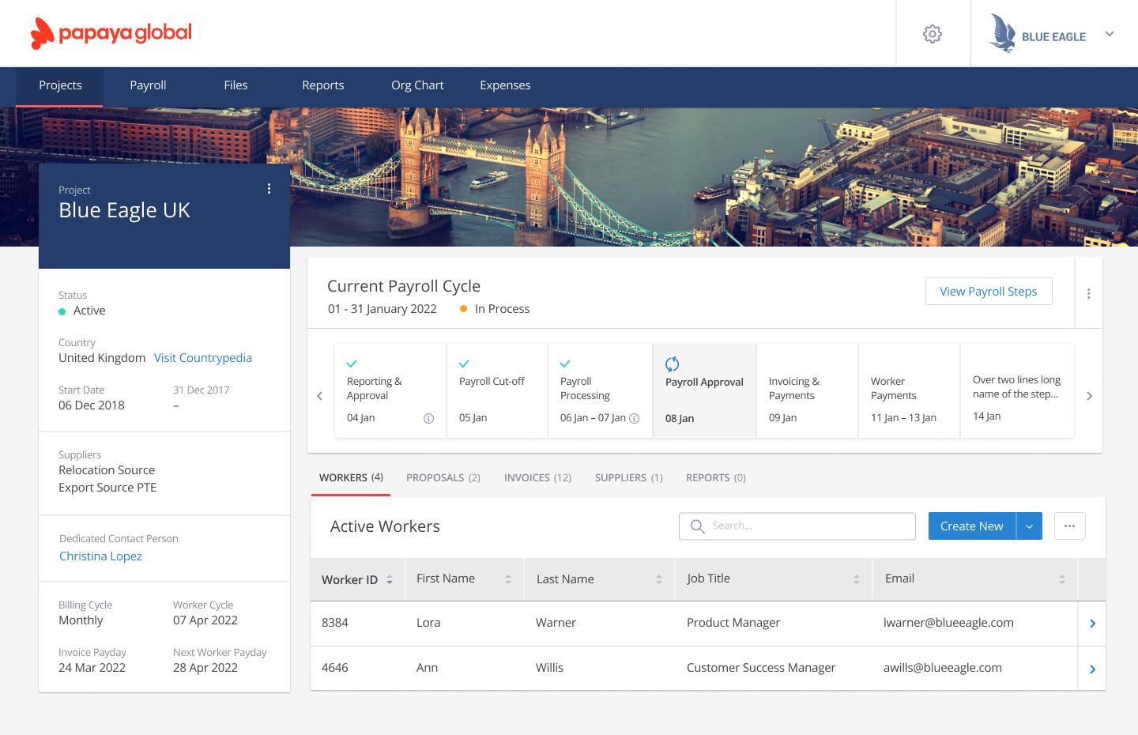Switch to the Payroll navigation tab
Screen dimensions: 1138x735
tap(148, 85)
